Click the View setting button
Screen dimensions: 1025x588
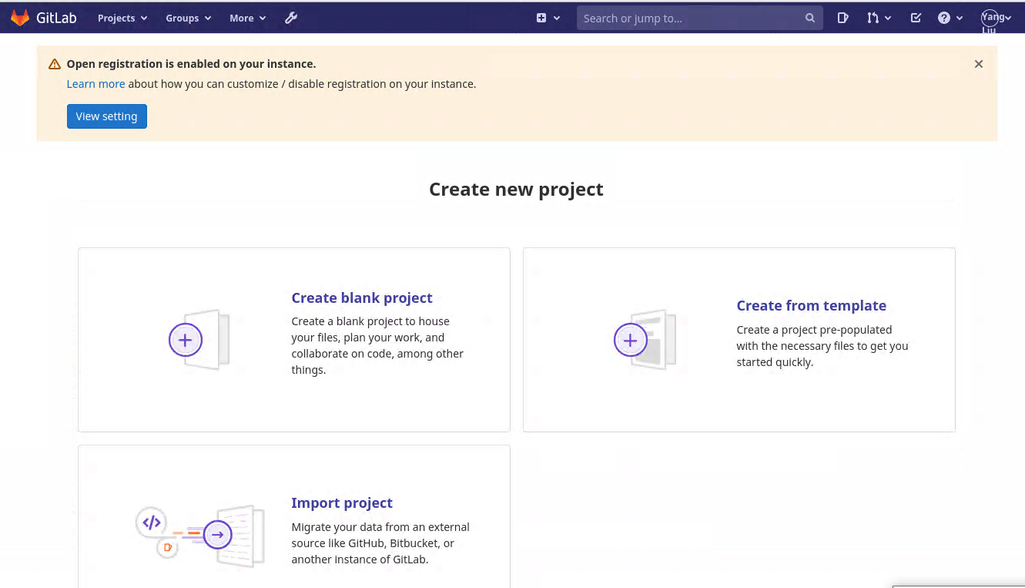tap(106, 116)
